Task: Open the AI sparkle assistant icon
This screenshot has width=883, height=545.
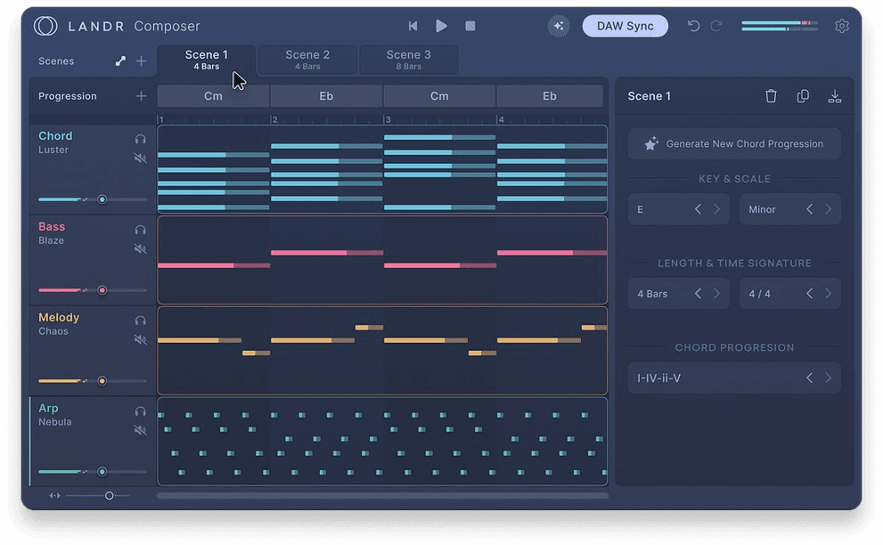Action: click(559, 25)
